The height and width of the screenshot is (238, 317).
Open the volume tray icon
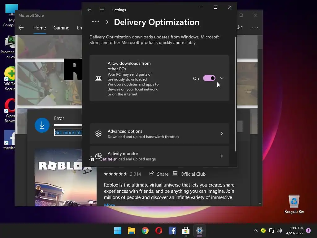click(279, 231)
